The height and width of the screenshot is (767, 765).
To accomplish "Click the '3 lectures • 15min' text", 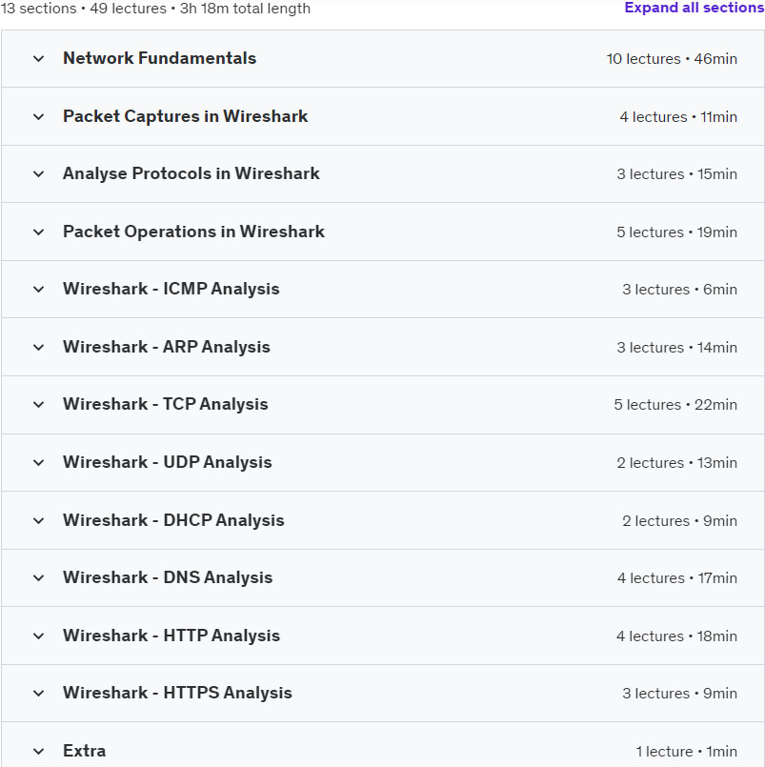I will [x=676, y=174].
